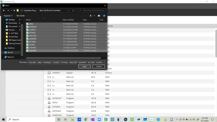Open the recent locations dropdown arrow
This screenshot has height=122, width=217.
pyautogui.click(x=11, y=11)
